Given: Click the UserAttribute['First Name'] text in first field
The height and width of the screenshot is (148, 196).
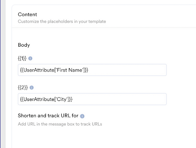Looking at the screenshot, I should (x=54, y=70).
